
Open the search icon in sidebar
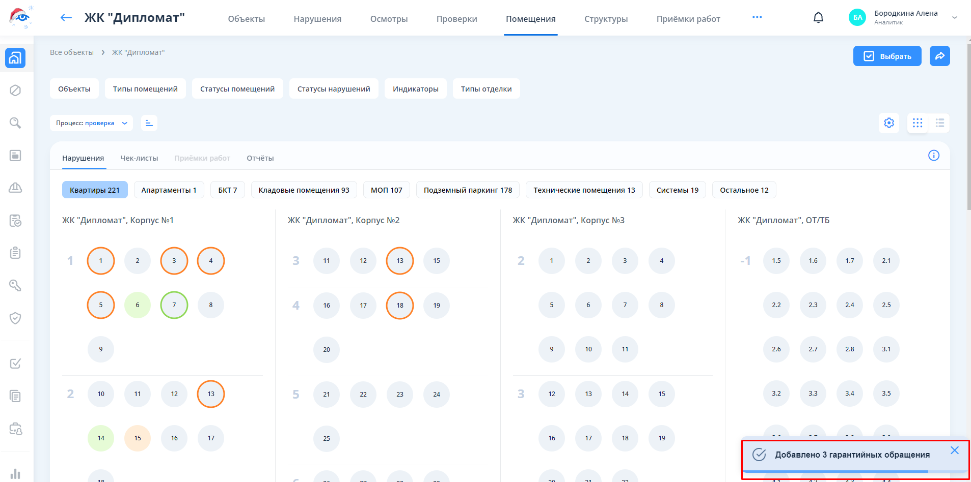tap(15, 123)
